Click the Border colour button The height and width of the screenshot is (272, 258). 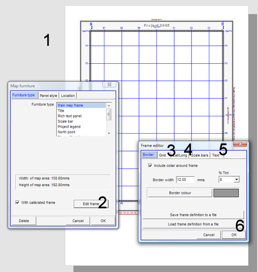[180, 193]
